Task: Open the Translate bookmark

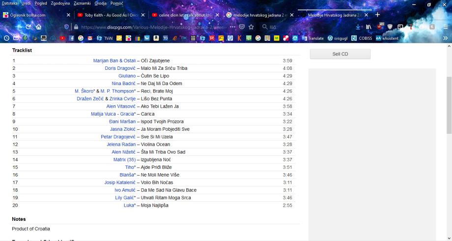Action: pyautogui.click(x=313, y=38)
